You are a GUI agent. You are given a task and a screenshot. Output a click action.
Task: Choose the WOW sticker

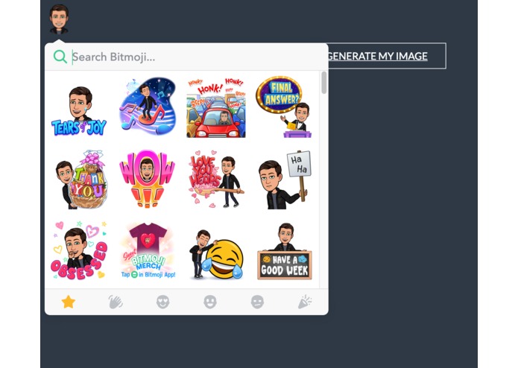147,179
